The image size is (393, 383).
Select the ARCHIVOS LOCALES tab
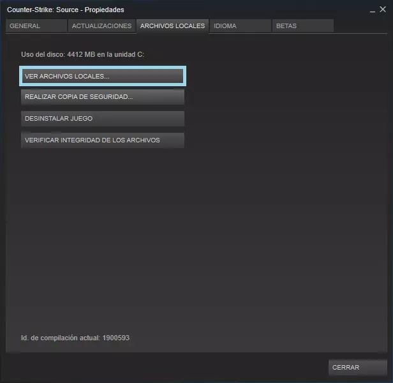[172, 26]
